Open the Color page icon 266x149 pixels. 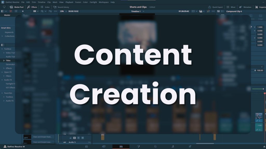(155, 146)
